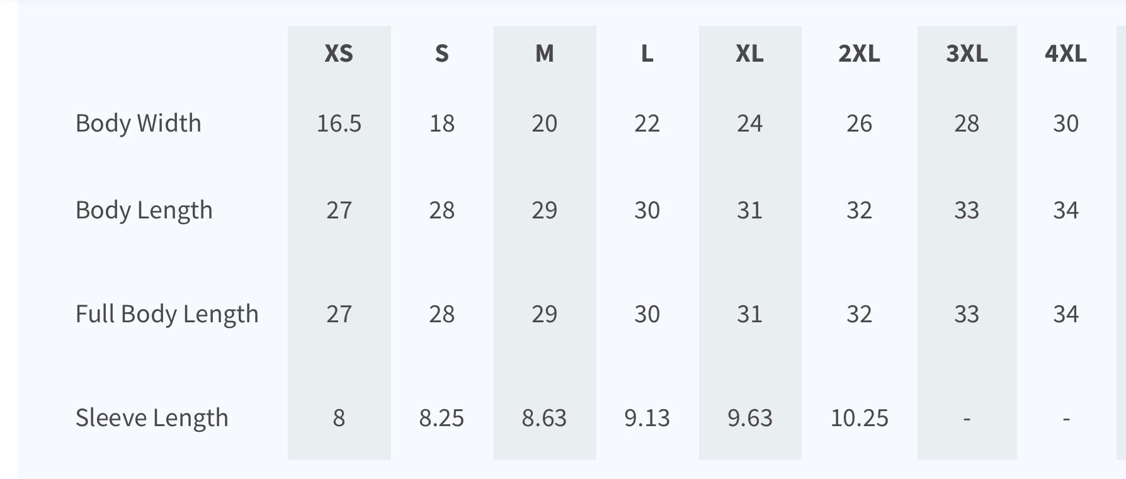1126x479 pixels.
Task: Click the XS size column header
Action: coord(339,54)
